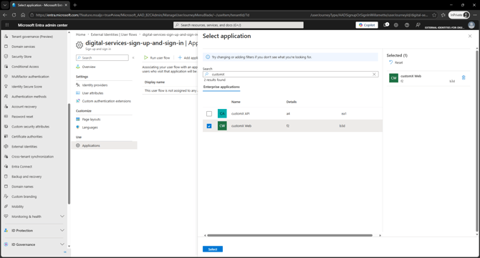Click the user flow menu Search box
Screen dimensions: 480x258
point(102,58)
